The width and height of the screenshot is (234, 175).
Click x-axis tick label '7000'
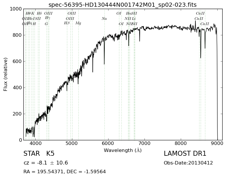click(x=144, y=143)
